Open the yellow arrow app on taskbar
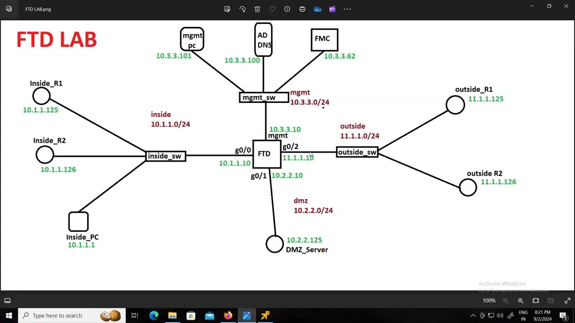This screenshot has height=323, width=575. 265,315
